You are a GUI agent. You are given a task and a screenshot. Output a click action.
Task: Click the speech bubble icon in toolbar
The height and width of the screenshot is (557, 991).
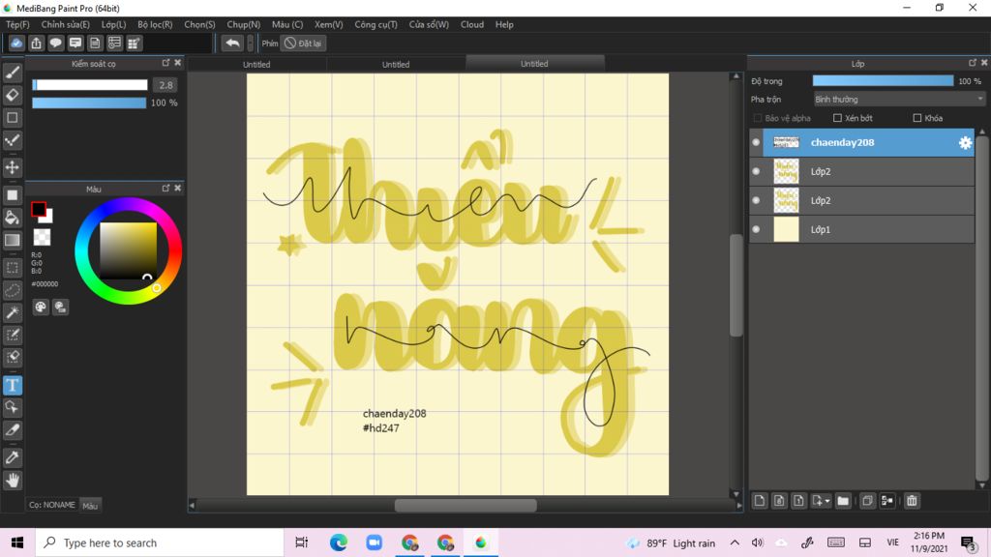pyautogui.click(x=55, y=43)
